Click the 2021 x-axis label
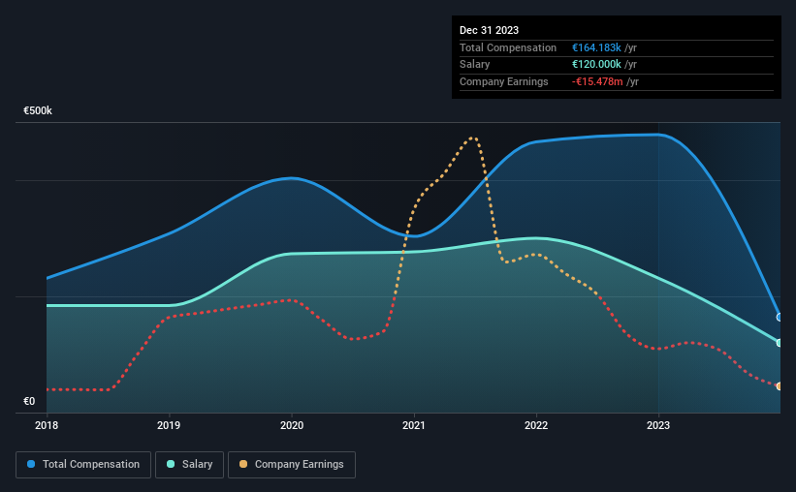This screenshot has height=492, width=796. (x=414, y=425)
